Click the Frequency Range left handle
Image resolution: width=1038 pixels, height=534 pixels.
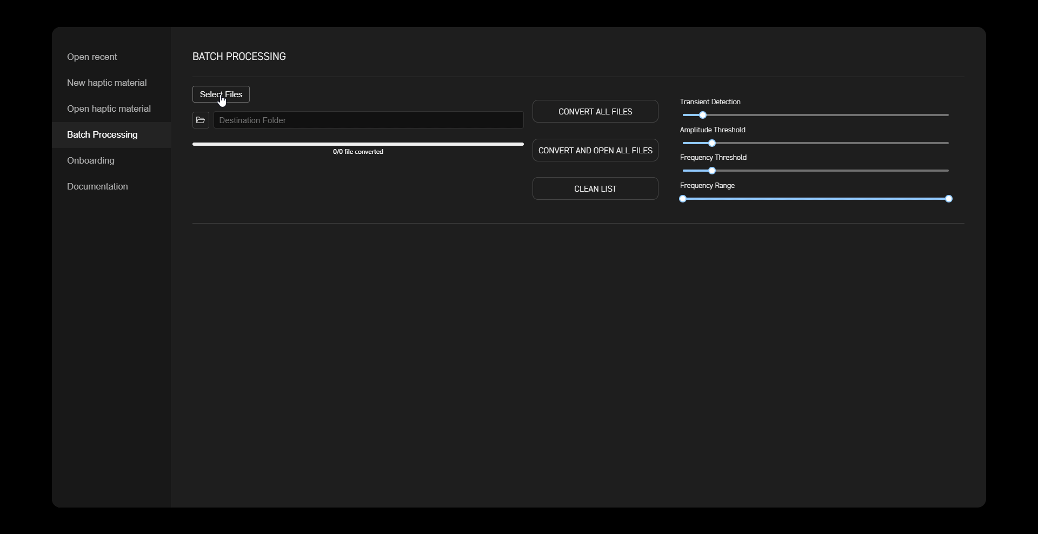point(683,199)
